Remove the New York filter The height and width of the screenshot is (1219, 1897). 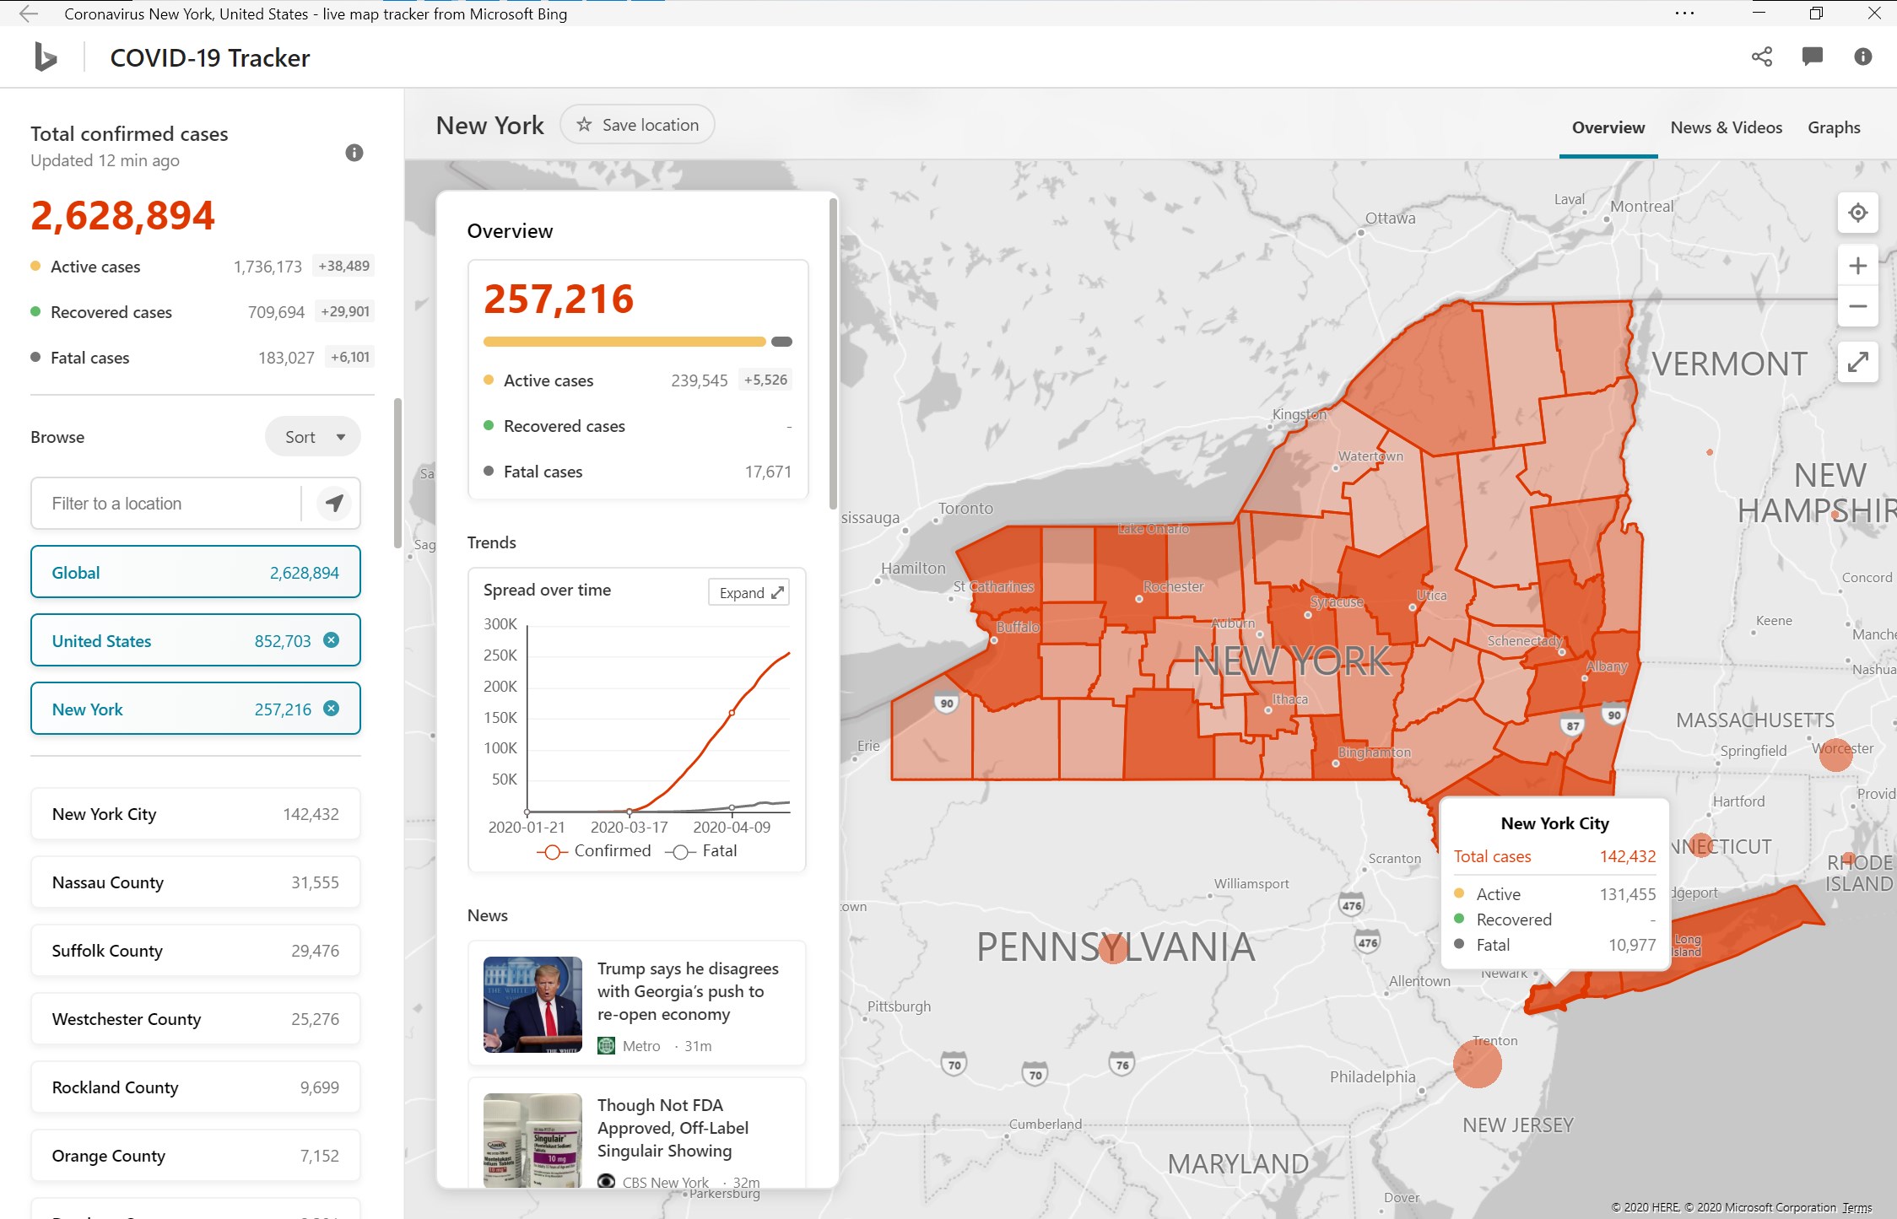pyautogui.click(x=332, y=709)
